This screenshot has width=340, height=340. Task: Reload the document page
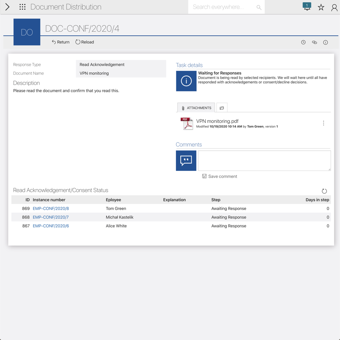[85, 42]
